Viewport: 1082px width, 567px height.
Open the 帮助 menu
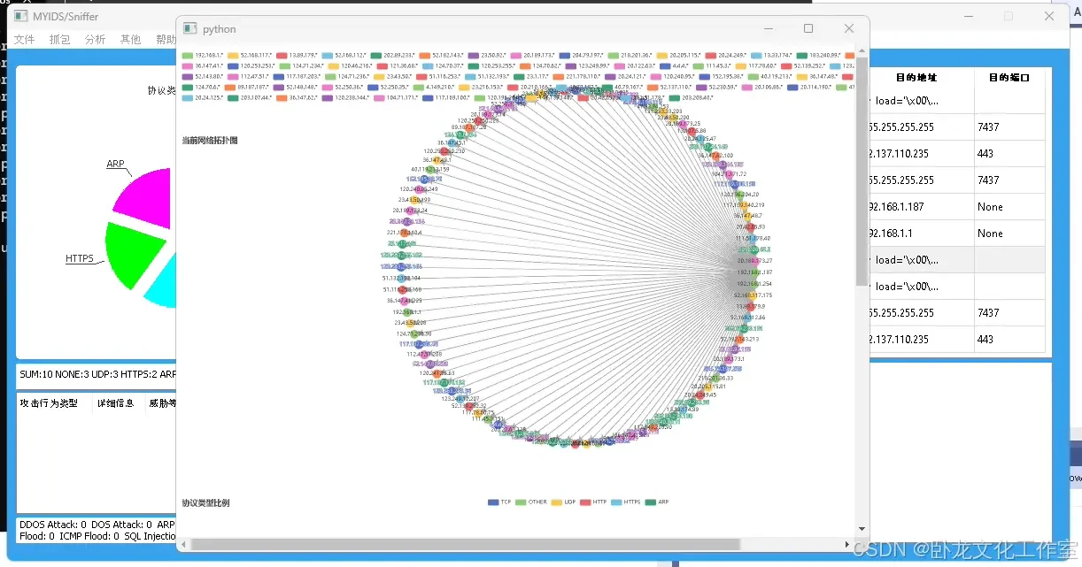[x=166, y=40]
